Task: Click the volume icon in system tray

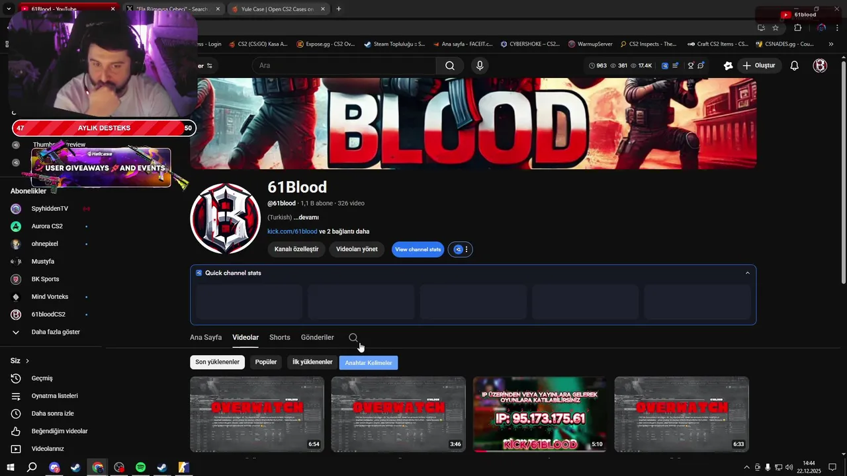Action: [x=789, y=467]
